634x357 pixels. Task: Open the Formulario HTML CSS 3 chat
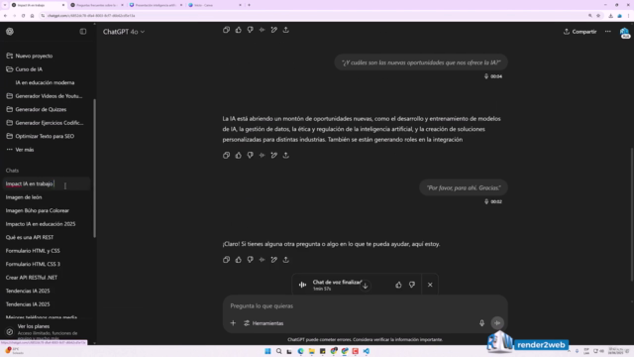[x=33, y=264]
